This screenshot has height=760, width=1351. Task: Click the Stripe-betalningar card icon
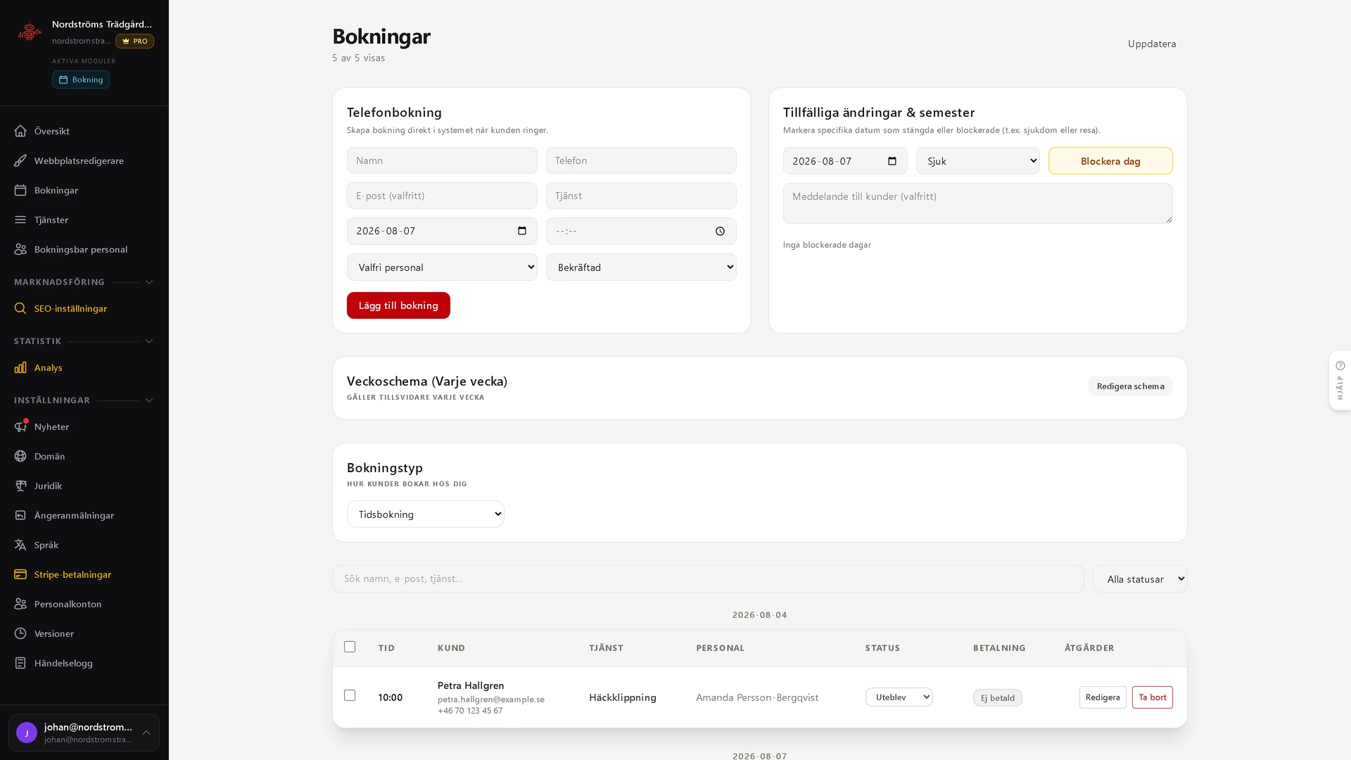coord(20,574)
